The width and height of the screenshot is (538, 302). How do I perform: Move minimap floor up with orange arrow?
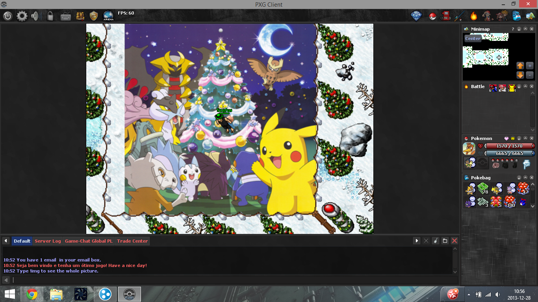click(520, 66)
